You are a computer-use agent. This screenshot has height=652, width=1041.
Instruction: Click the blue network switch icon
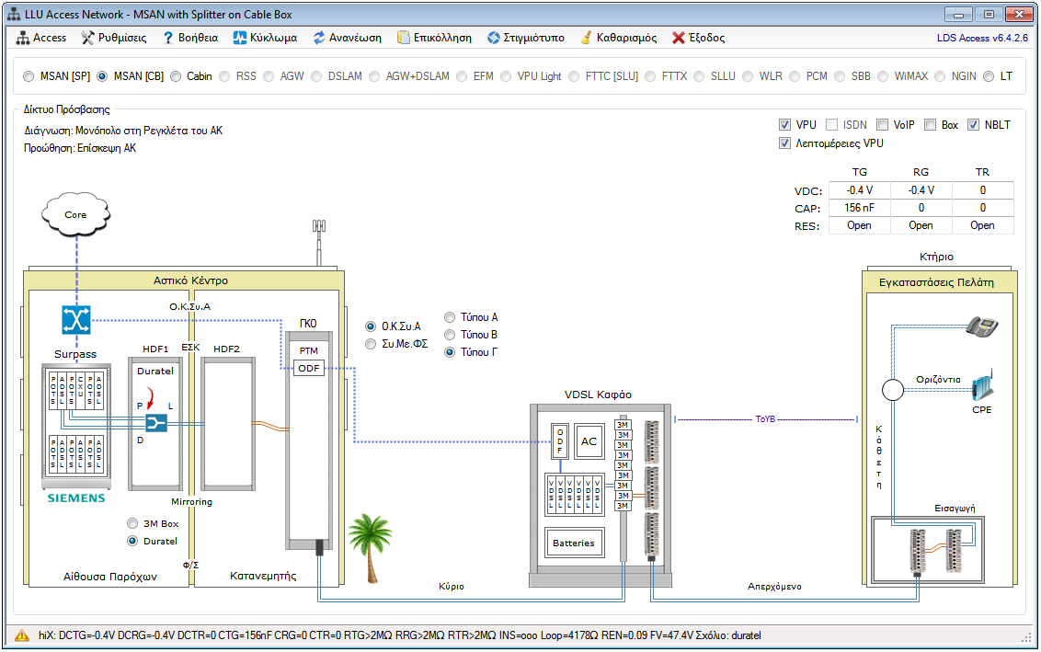74,319
